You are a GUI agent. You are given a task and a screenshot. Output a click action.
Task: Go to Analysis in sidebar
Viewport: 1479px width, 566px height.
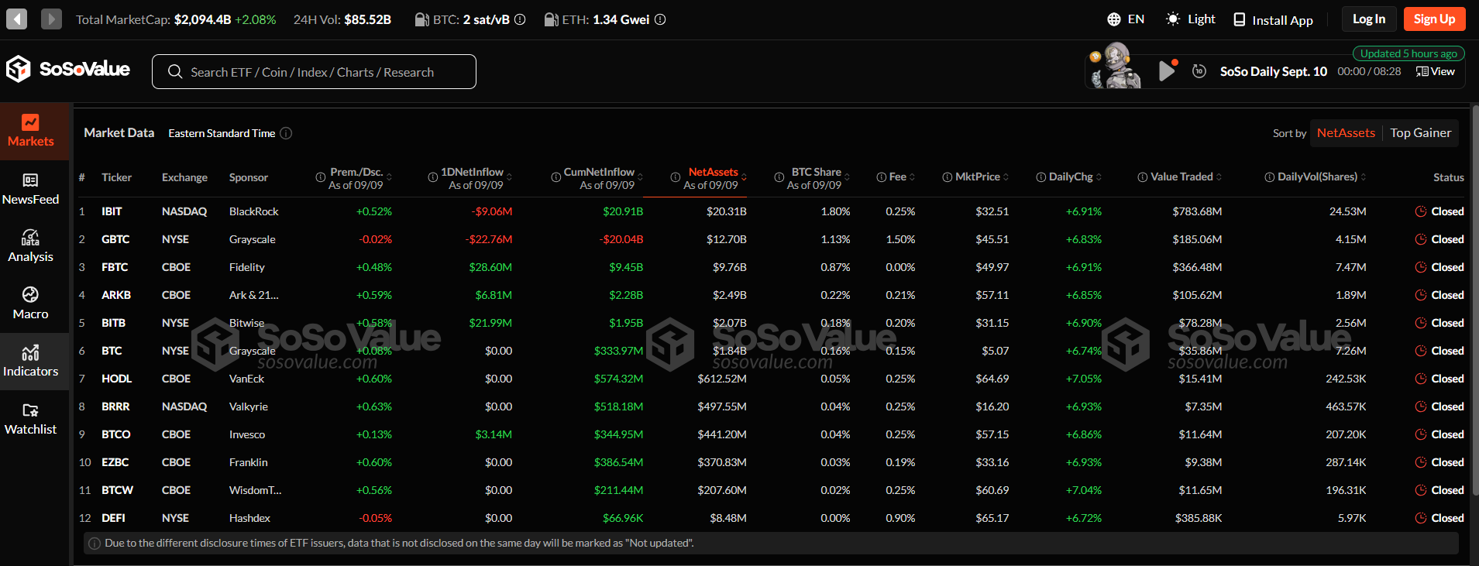(31, 246)
